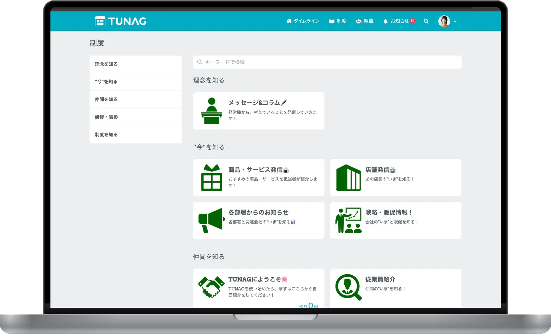Open 制度 in top navigation
Image resolution: width=551 pixels, height=336 pixels.
pyautogui.click(x=338, y=21)
